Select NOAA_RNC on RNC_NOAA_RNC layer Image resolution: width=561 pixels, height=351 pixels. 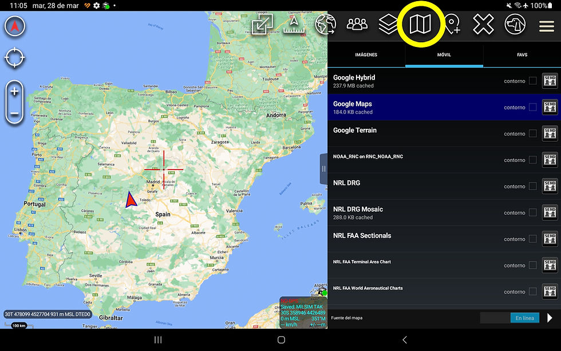[x=444, y=160]
